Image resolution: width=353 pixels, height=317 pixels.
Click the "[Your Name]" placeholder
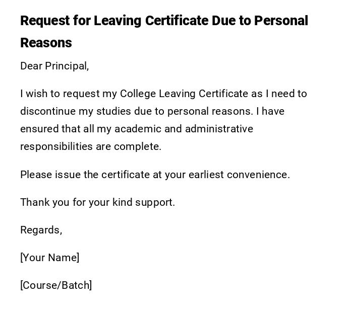click(49, 258)
